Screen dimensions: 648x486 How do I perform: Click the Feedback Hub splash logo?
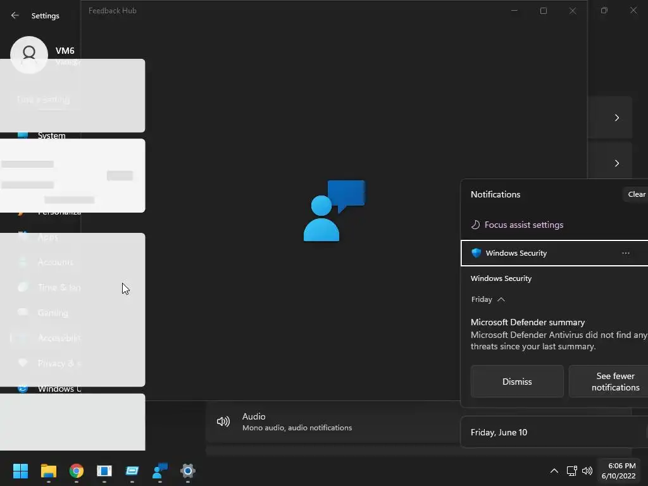click(334, 210)
